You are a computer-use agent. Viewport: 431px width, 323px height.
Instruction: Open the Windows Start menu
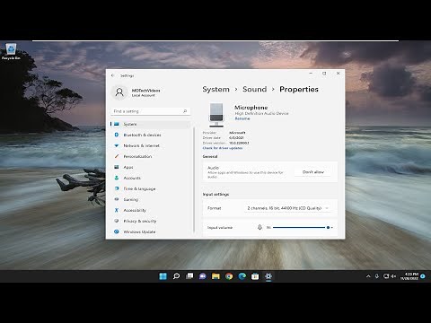pos(163,276)
